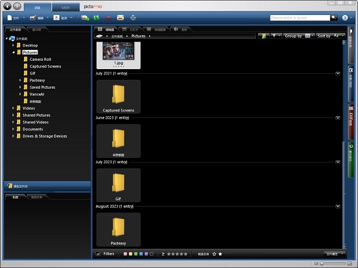
Task: Click the search magnifier icon
Action: 334,18
